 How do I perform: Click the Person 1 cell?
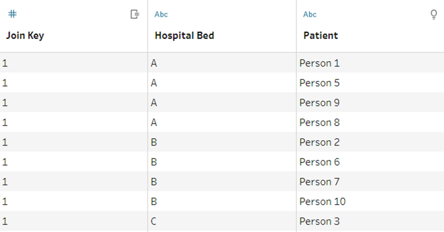[x=319, y=63]
